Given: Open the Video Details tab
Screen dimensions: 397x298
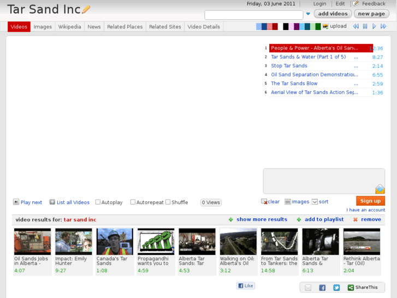Looking at the screenshot, I should point(204,27).
